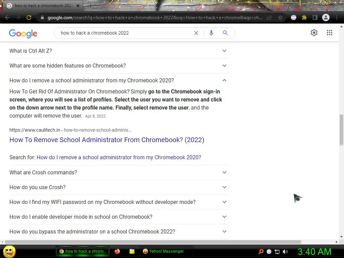Image resolution: width=344 pixels, height=258 pixels.
Task: Go to the Google logo homepage
Action: pos(23,33)
